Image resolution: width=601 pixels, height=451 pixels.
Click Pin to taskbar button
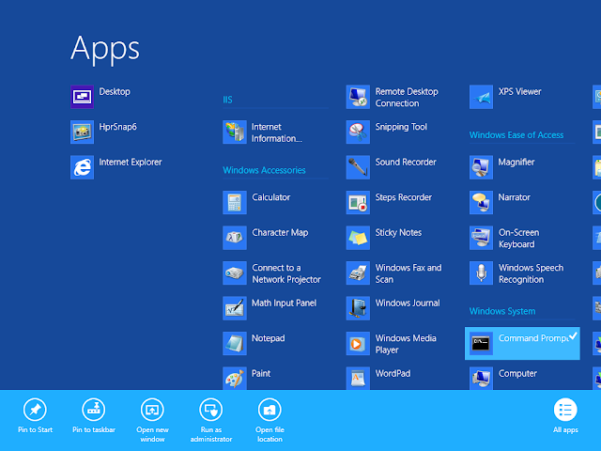pos(94,417)
